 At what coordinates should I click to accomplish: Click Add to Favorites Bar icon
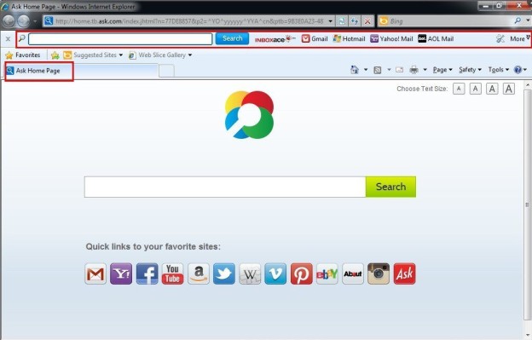click(55, 55)
